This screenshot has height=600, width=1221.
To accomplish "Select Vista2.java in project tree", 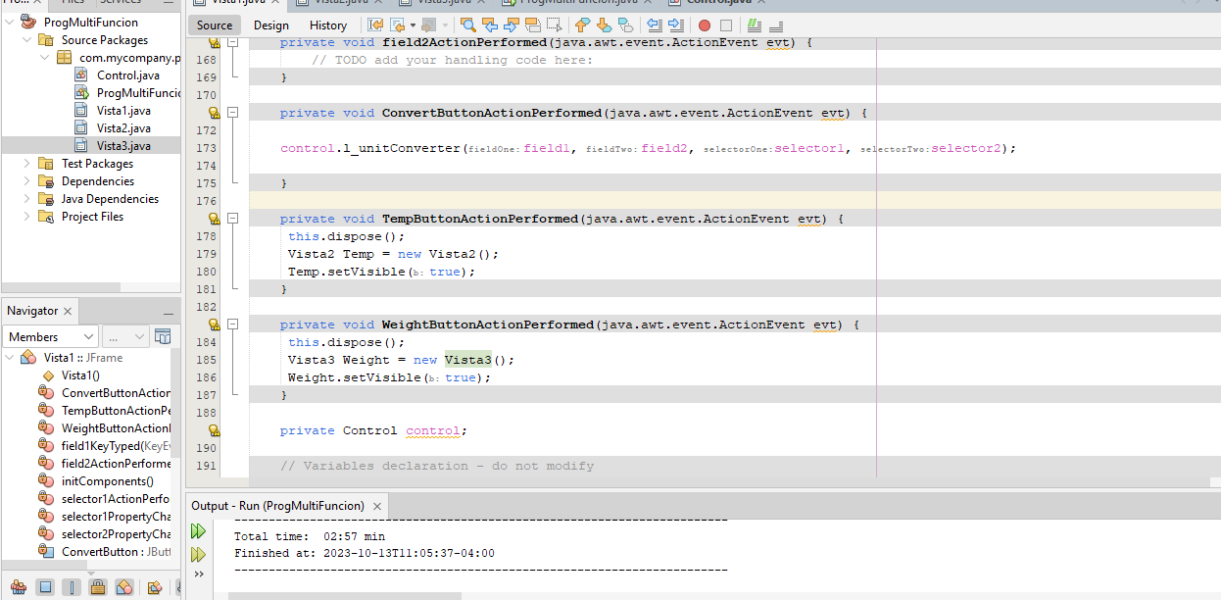I will [123, 128].
